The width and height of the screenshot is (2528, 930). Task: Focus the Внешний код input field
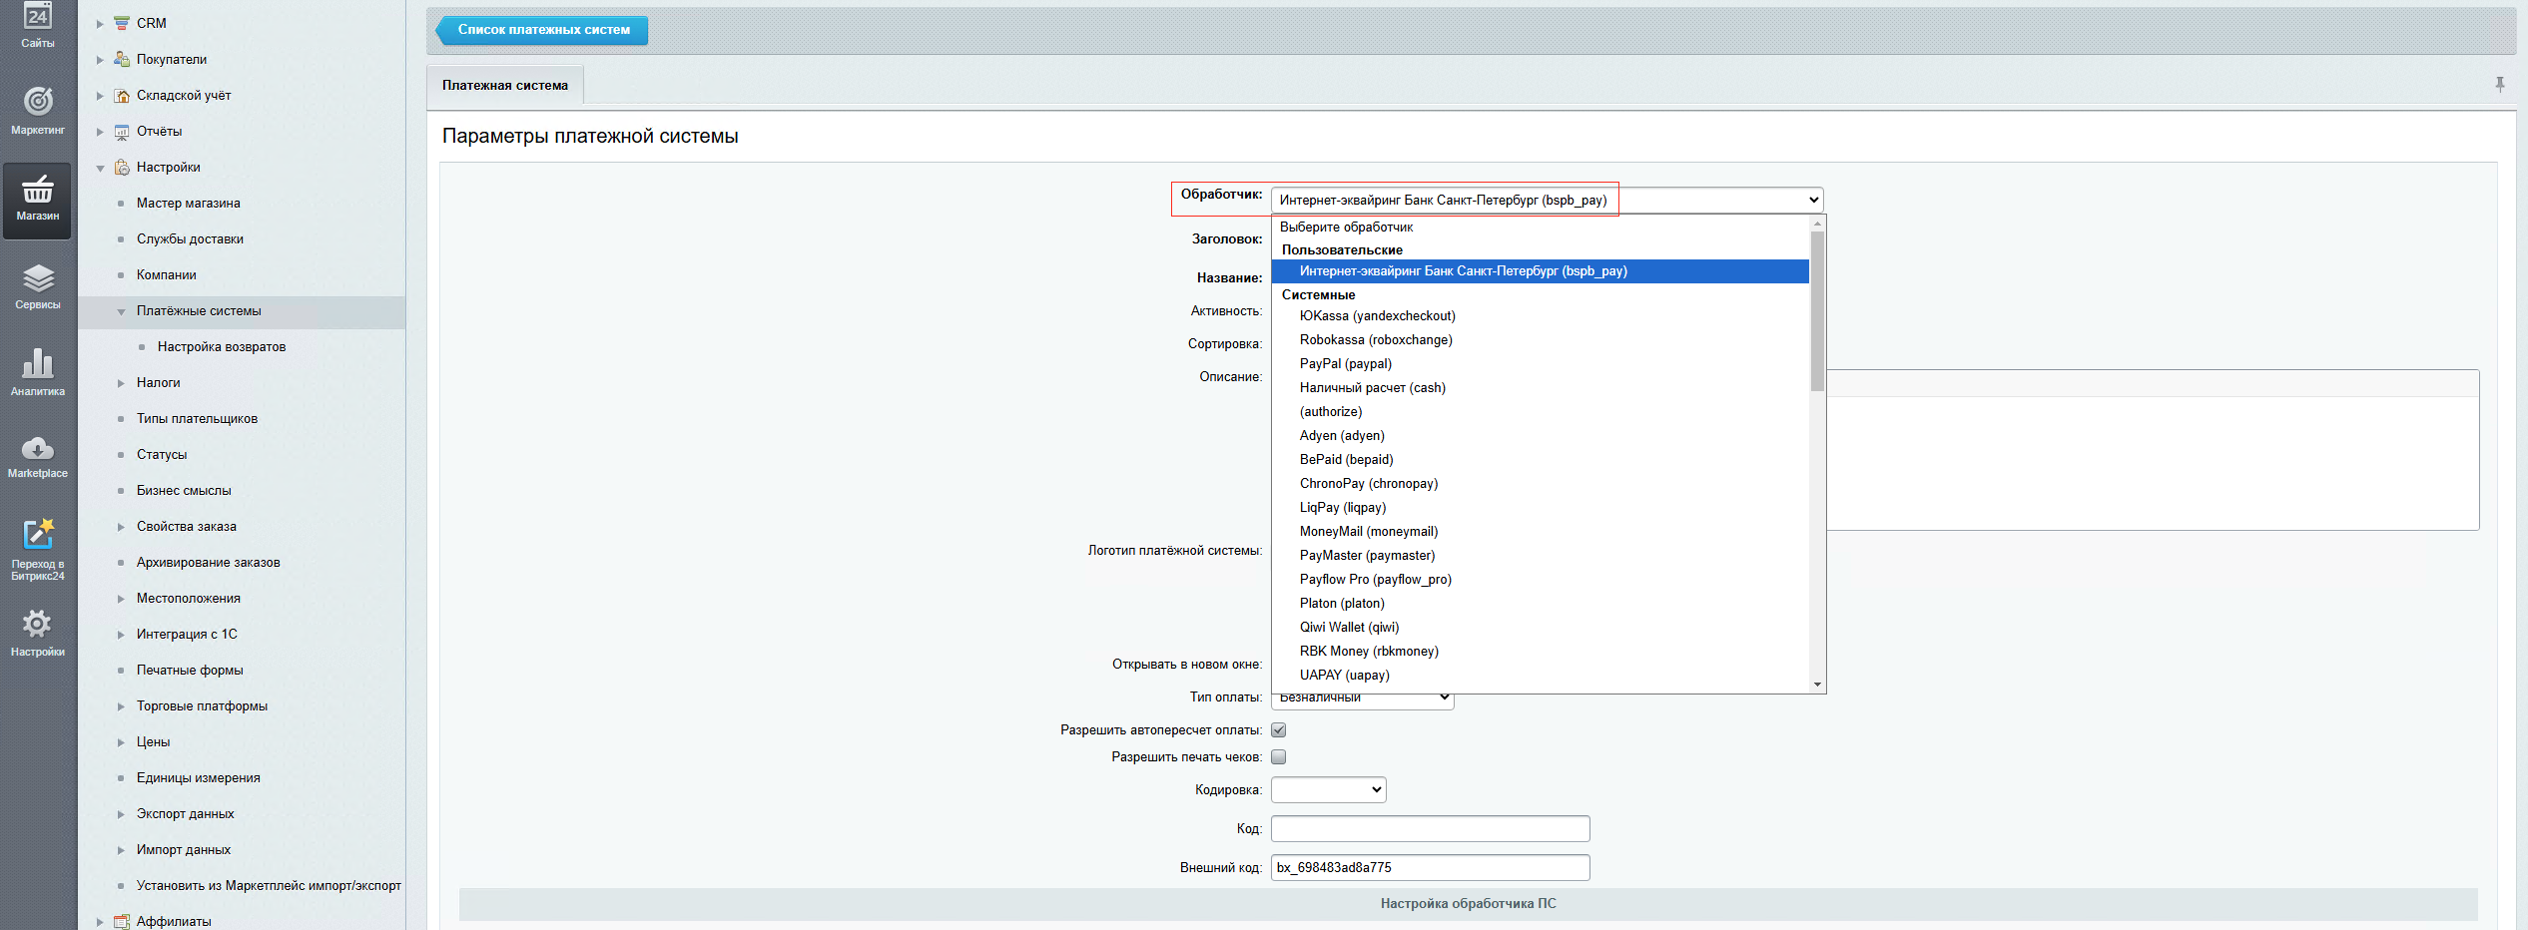(x=1430, y=868)
